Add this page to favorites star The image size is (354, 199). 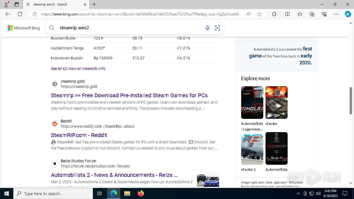pos(259,14)
